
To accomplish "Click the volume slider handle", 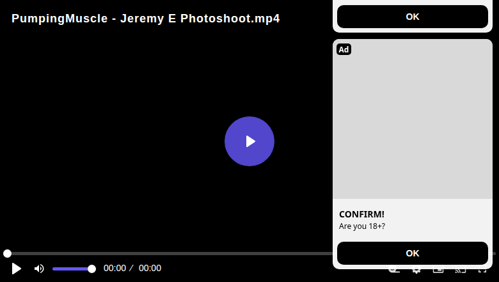I will point(91,269).
